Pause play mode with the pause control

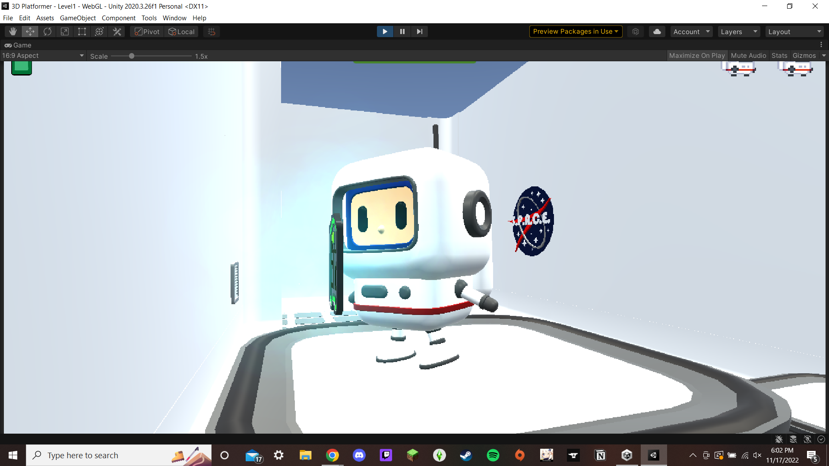click(402, 31)
